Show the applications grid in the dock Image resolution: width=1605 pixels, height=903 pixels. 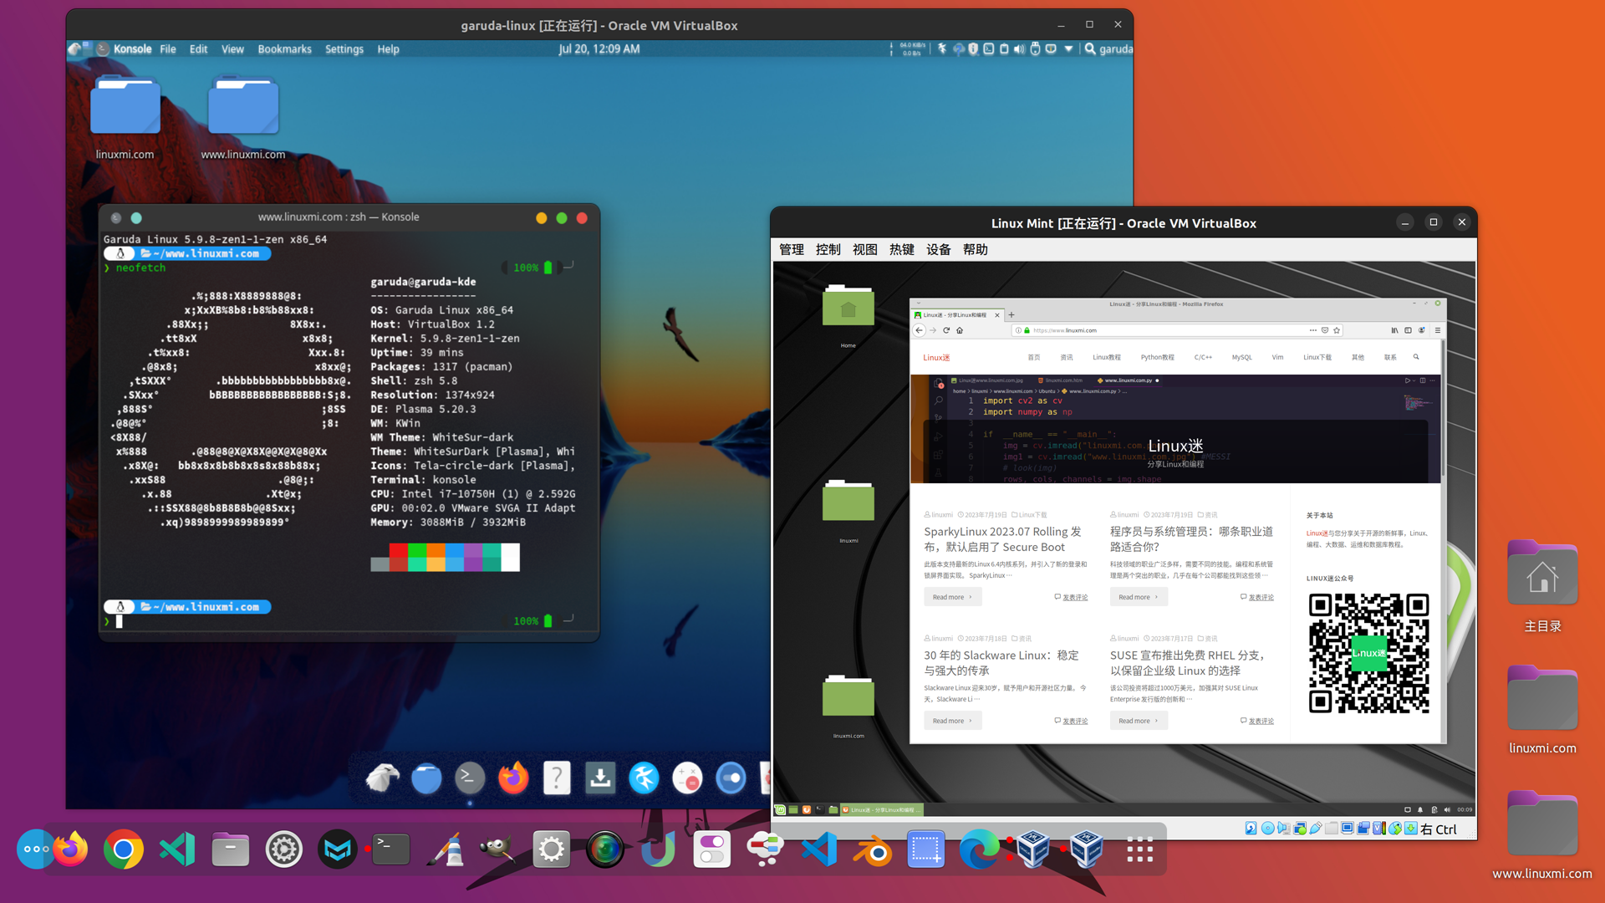[1139, 850]
